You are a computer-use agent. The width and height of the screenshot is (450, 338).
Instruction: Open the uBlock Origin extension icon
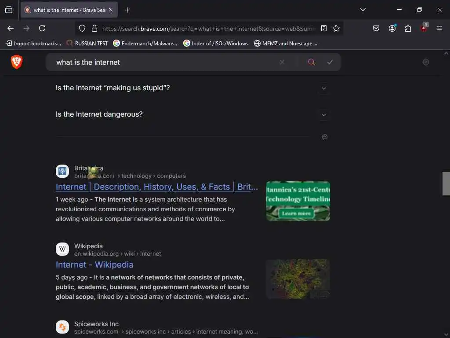click(424, 28)
